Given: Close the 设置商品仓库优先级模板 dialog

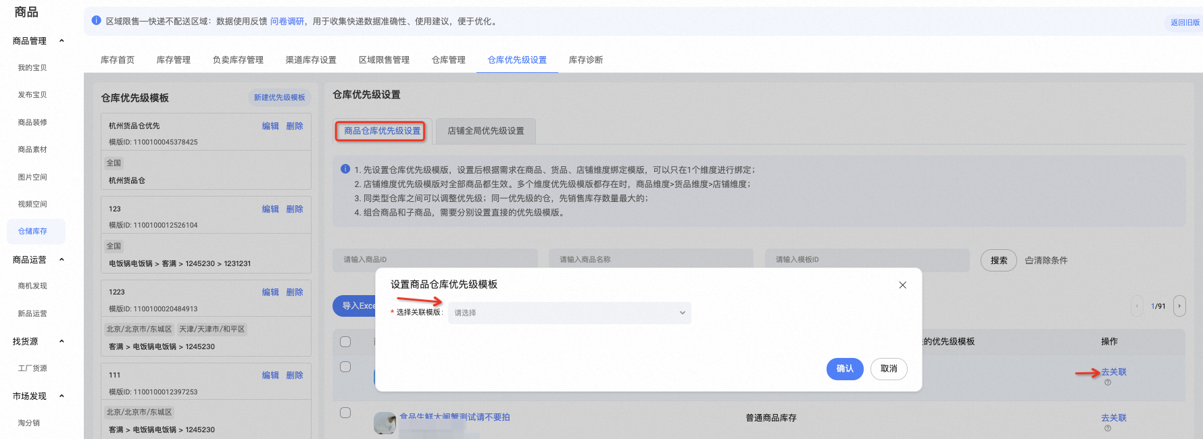Looking at the screenshot, I should point(902,285).
